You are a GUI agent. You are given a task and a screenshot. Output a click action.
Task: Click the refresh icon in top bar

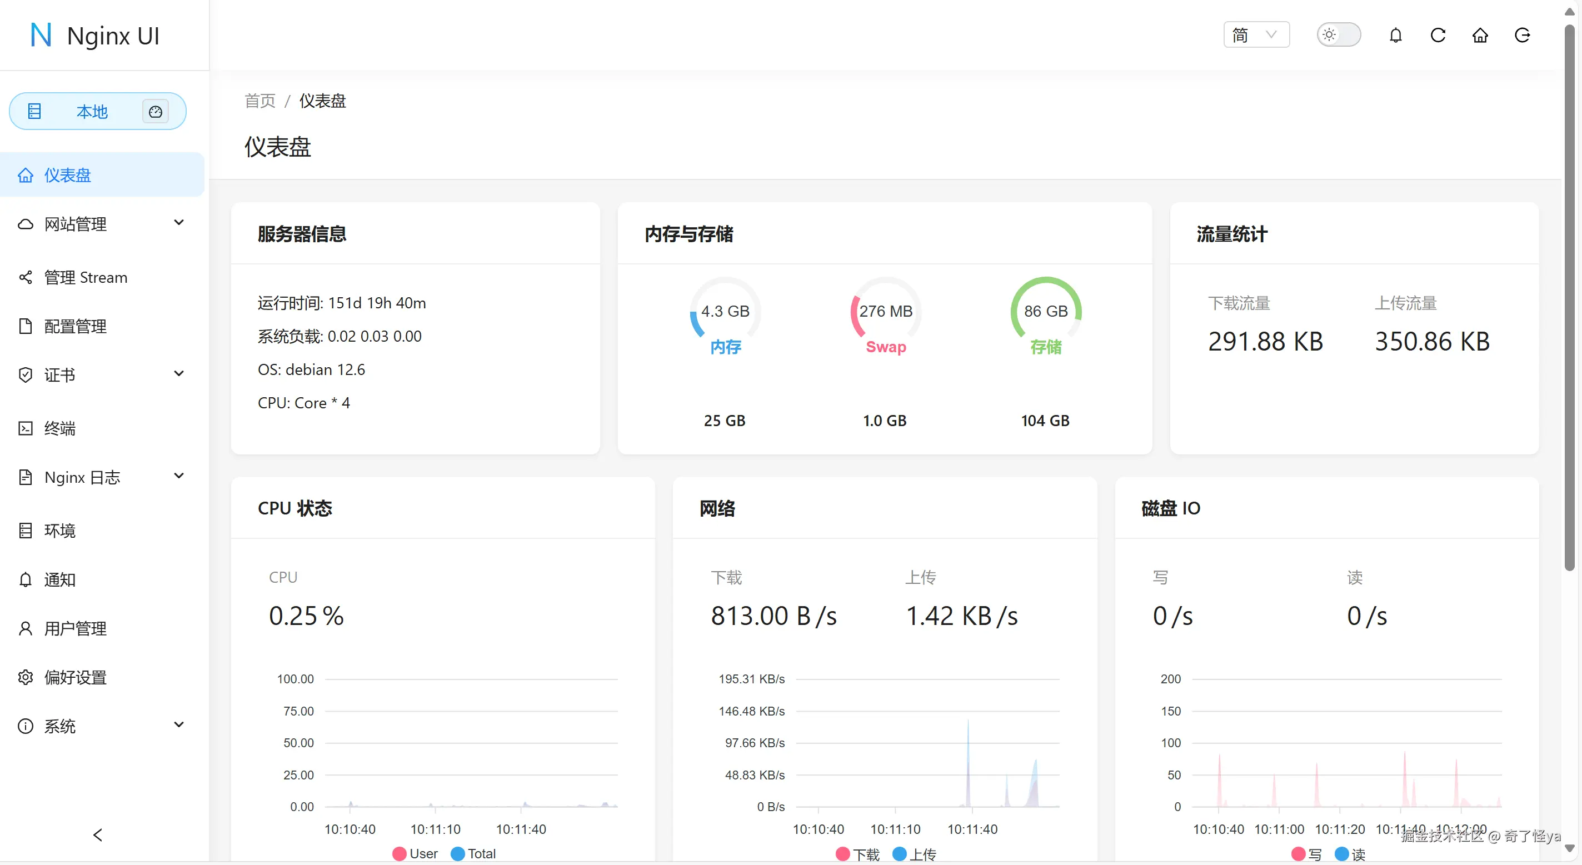(x=1438, y=36)
